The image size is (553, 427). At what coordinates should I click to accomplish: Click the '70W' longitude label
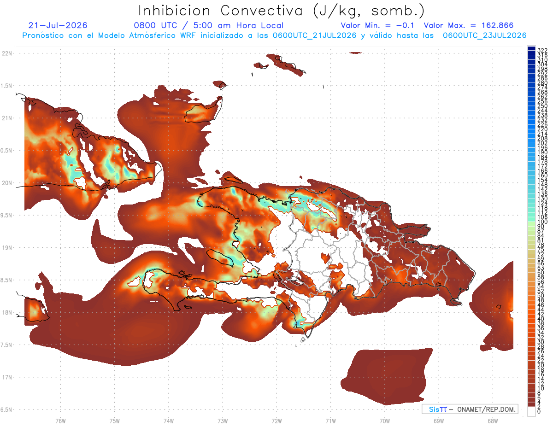pos(384,421)
